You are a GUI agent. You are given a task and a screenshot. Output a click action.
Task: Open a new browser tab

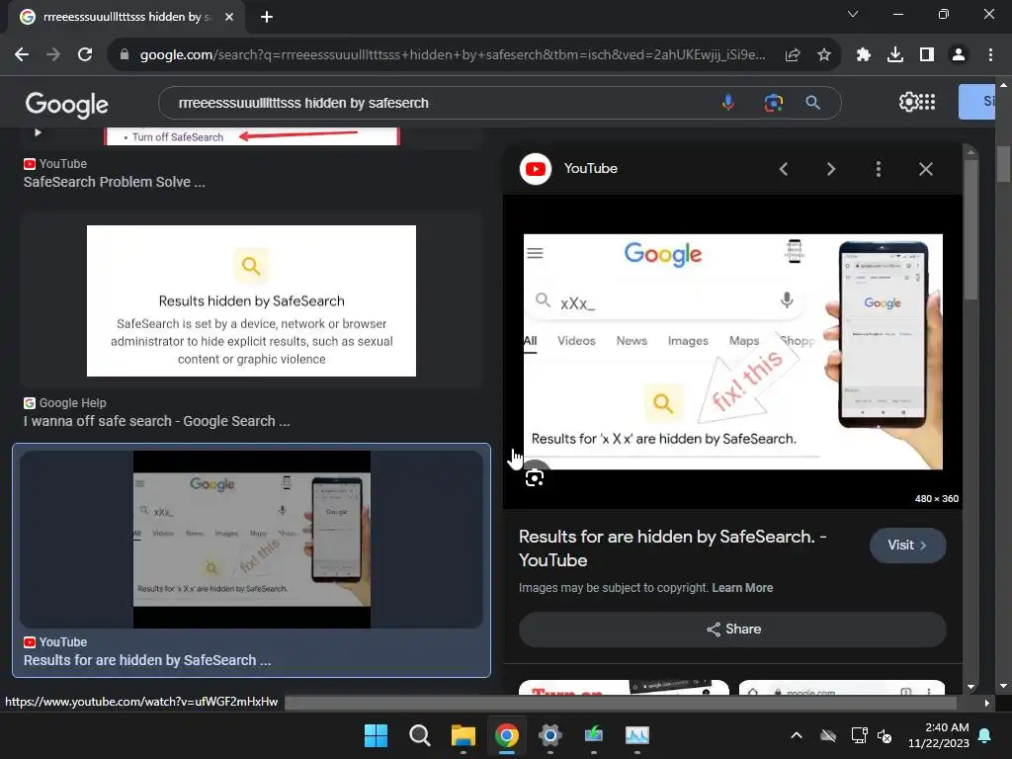pyautogui.click(x=267, y=17)
